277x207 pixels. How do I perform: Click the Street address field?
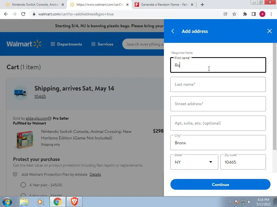(218, 104)
